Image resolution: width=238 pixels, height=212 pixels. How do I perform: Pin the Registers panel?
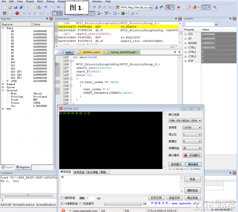click(x=47, y=19)
